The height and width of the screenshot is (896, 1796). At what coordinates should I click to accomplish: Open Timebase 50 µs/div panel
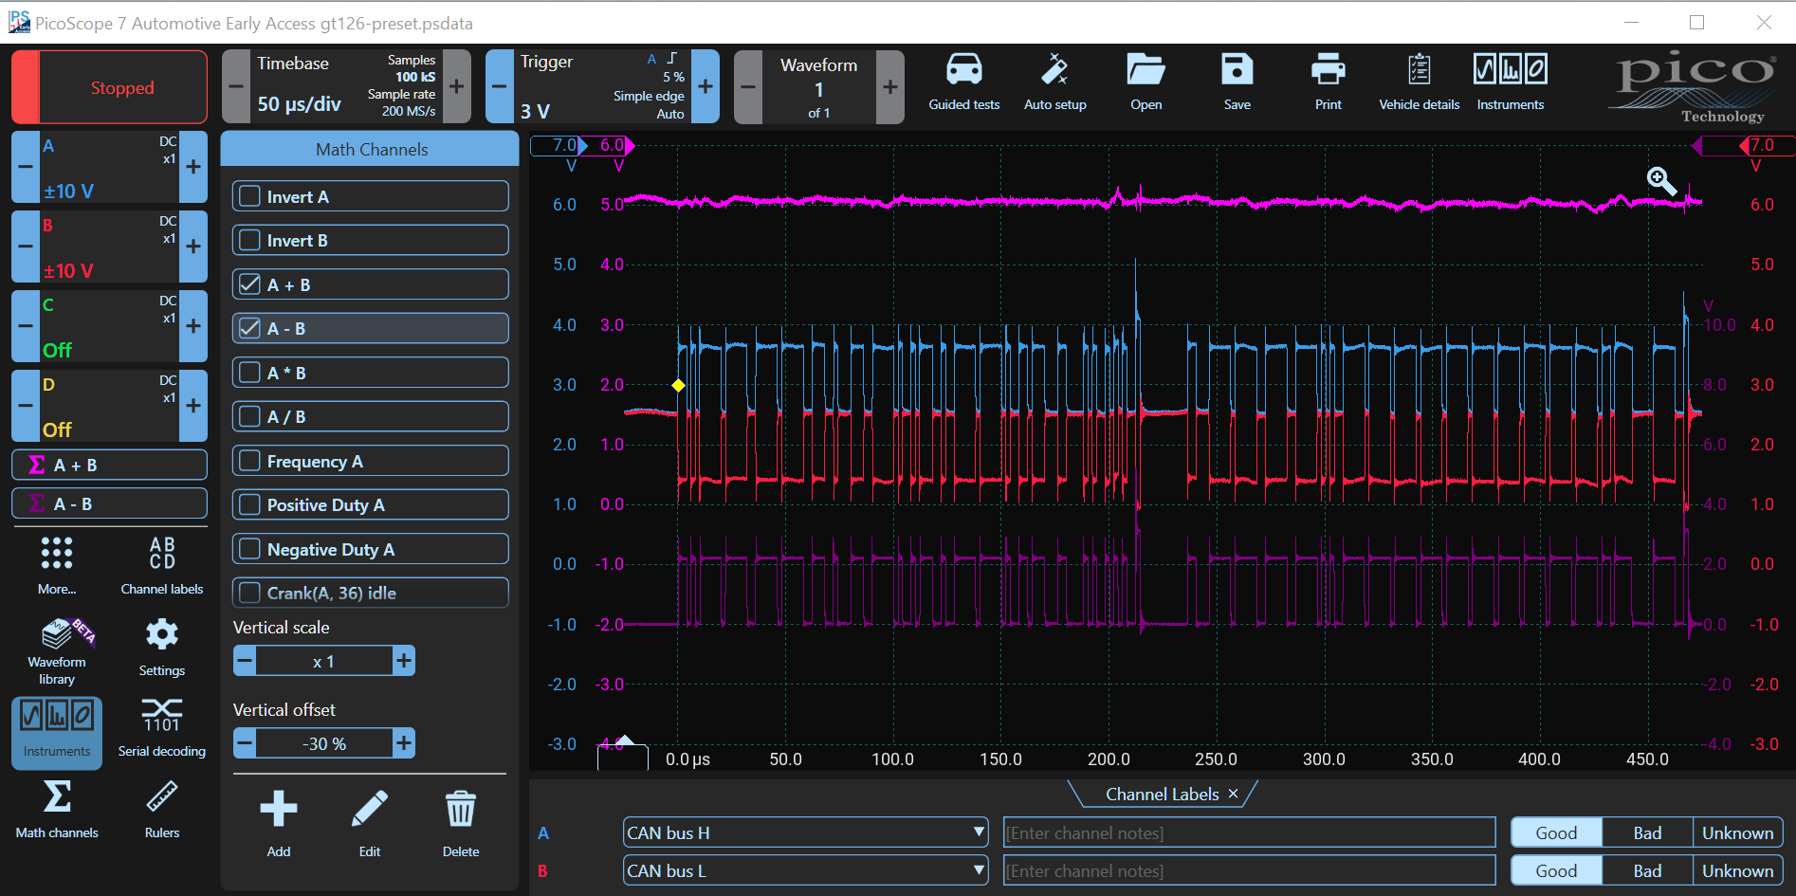pyautogui.click(x=346, y=86)
